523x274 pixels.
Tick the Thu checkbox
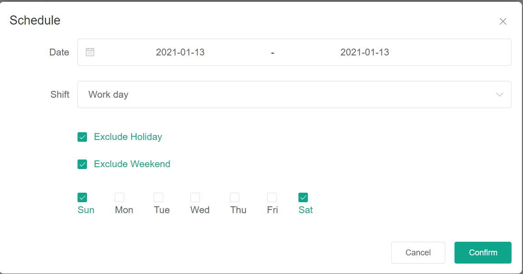[235, 197]
